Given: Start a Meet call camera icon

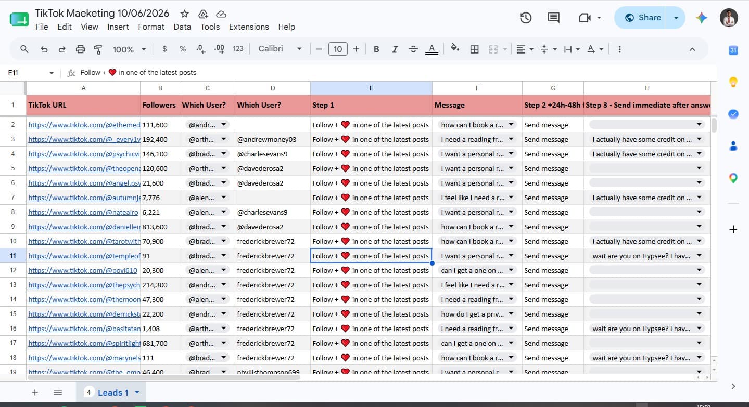Looking at the screenshot, I should (585, 18).
